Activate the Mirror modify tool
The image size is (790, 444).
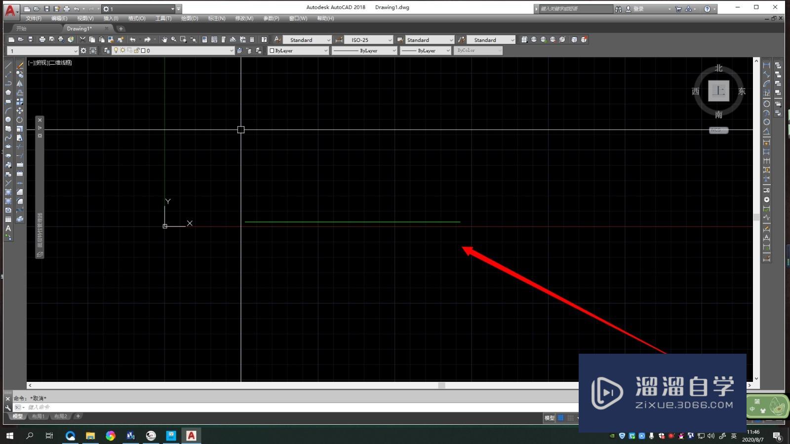point(20,82)
